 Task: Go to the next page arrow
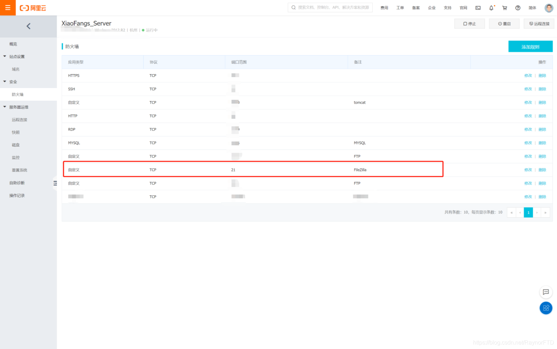click(x=537, y=212)
